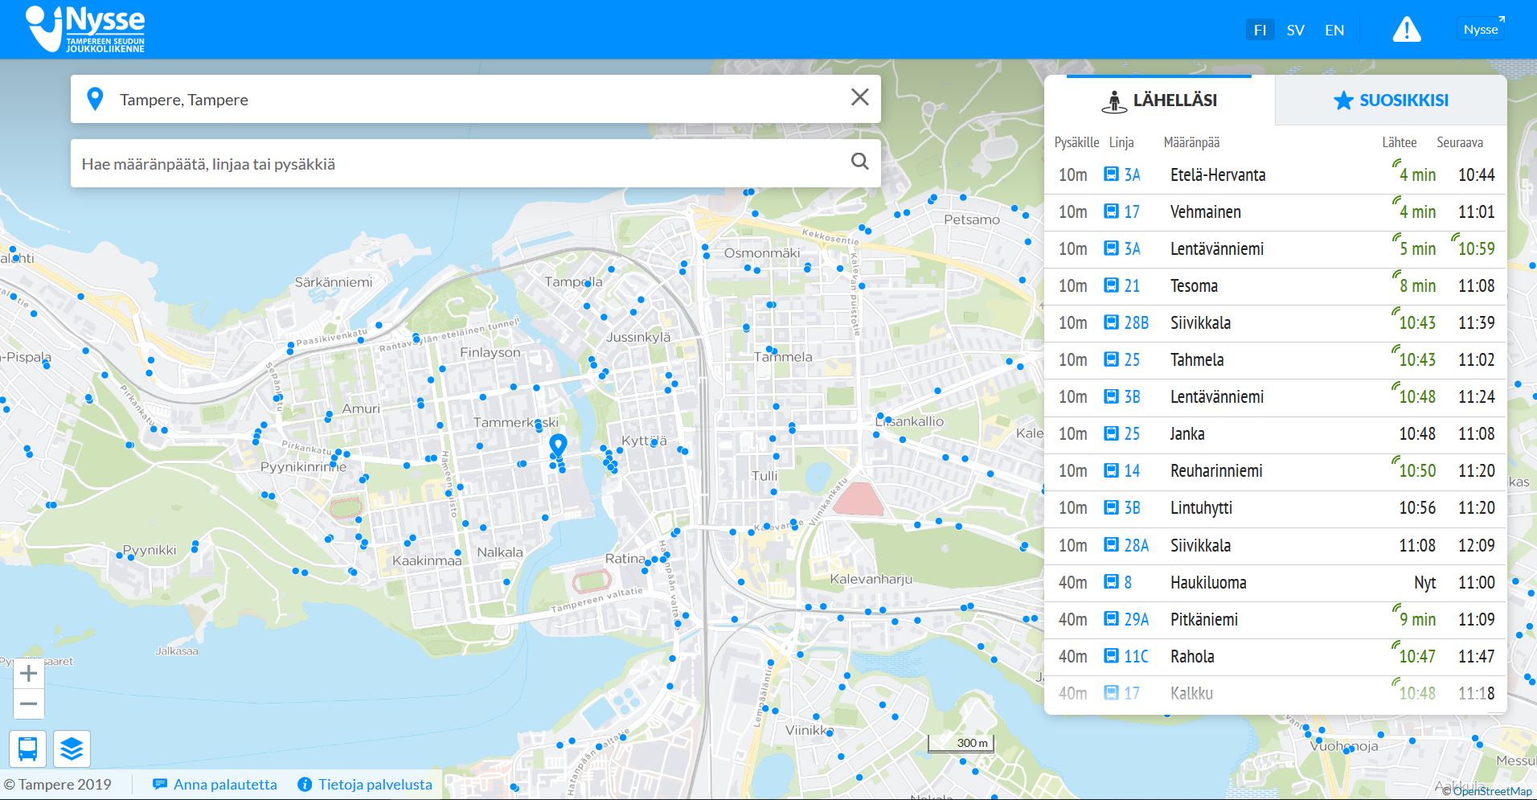Screen dimensions: 1537x800
Task: Switch language to SV
Action: click(1295, 31)
